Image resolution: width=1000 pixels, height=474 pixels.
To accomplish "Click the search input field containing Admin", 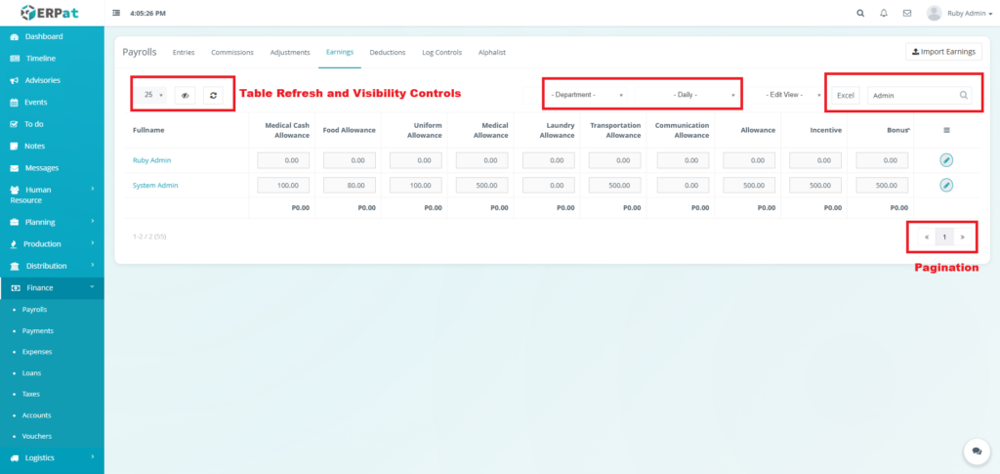I will [908, 96].
